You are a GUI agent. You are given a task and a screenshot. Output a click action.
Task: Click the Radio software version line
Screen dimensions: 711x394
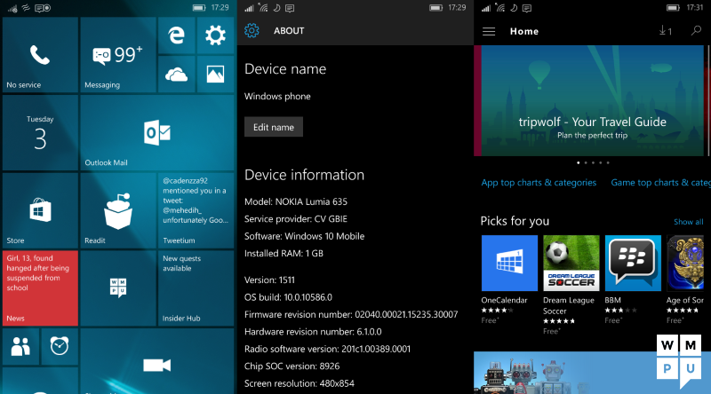tap(327, 349)
